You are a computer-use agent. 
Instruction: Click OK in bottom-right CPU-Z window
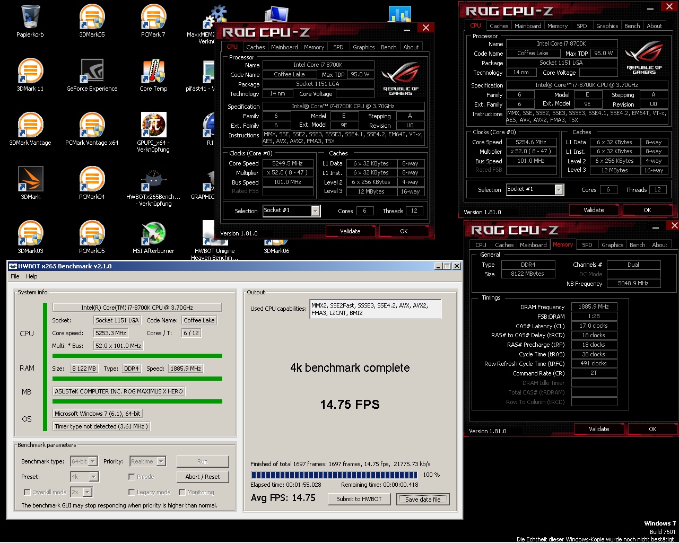652,429
